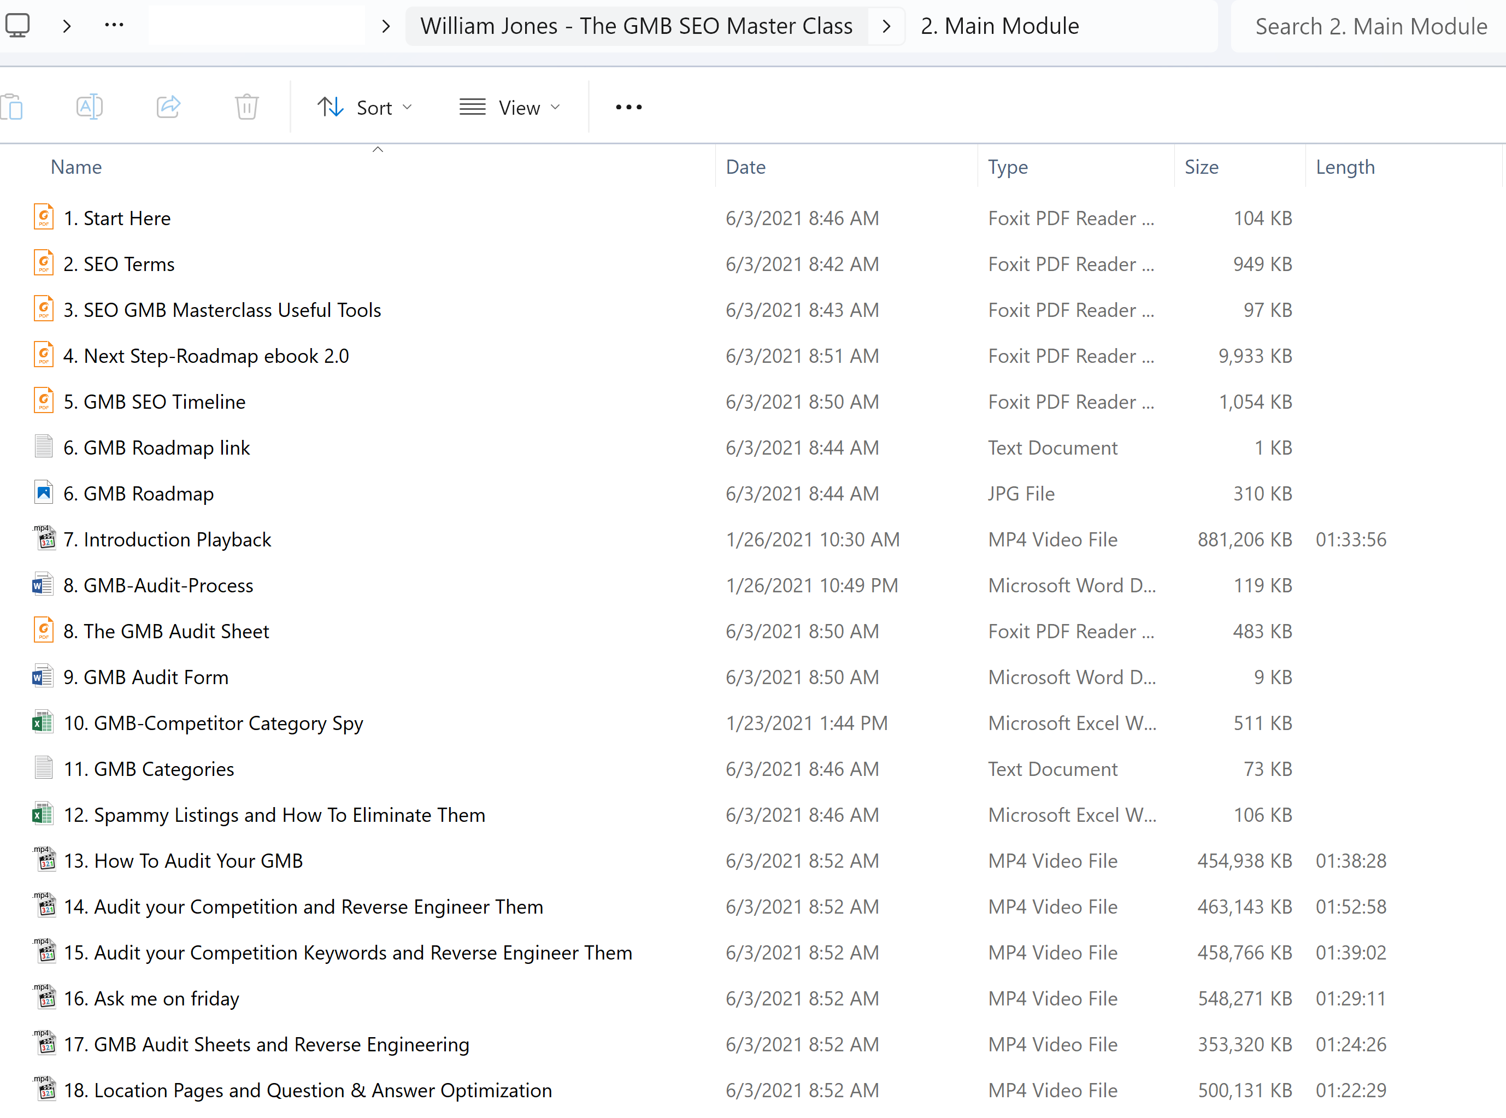Select PDF icon of 3. SEO GMB Masterclass Useful Tools
Viewport: 1506px width, 1118px height.
43,309
